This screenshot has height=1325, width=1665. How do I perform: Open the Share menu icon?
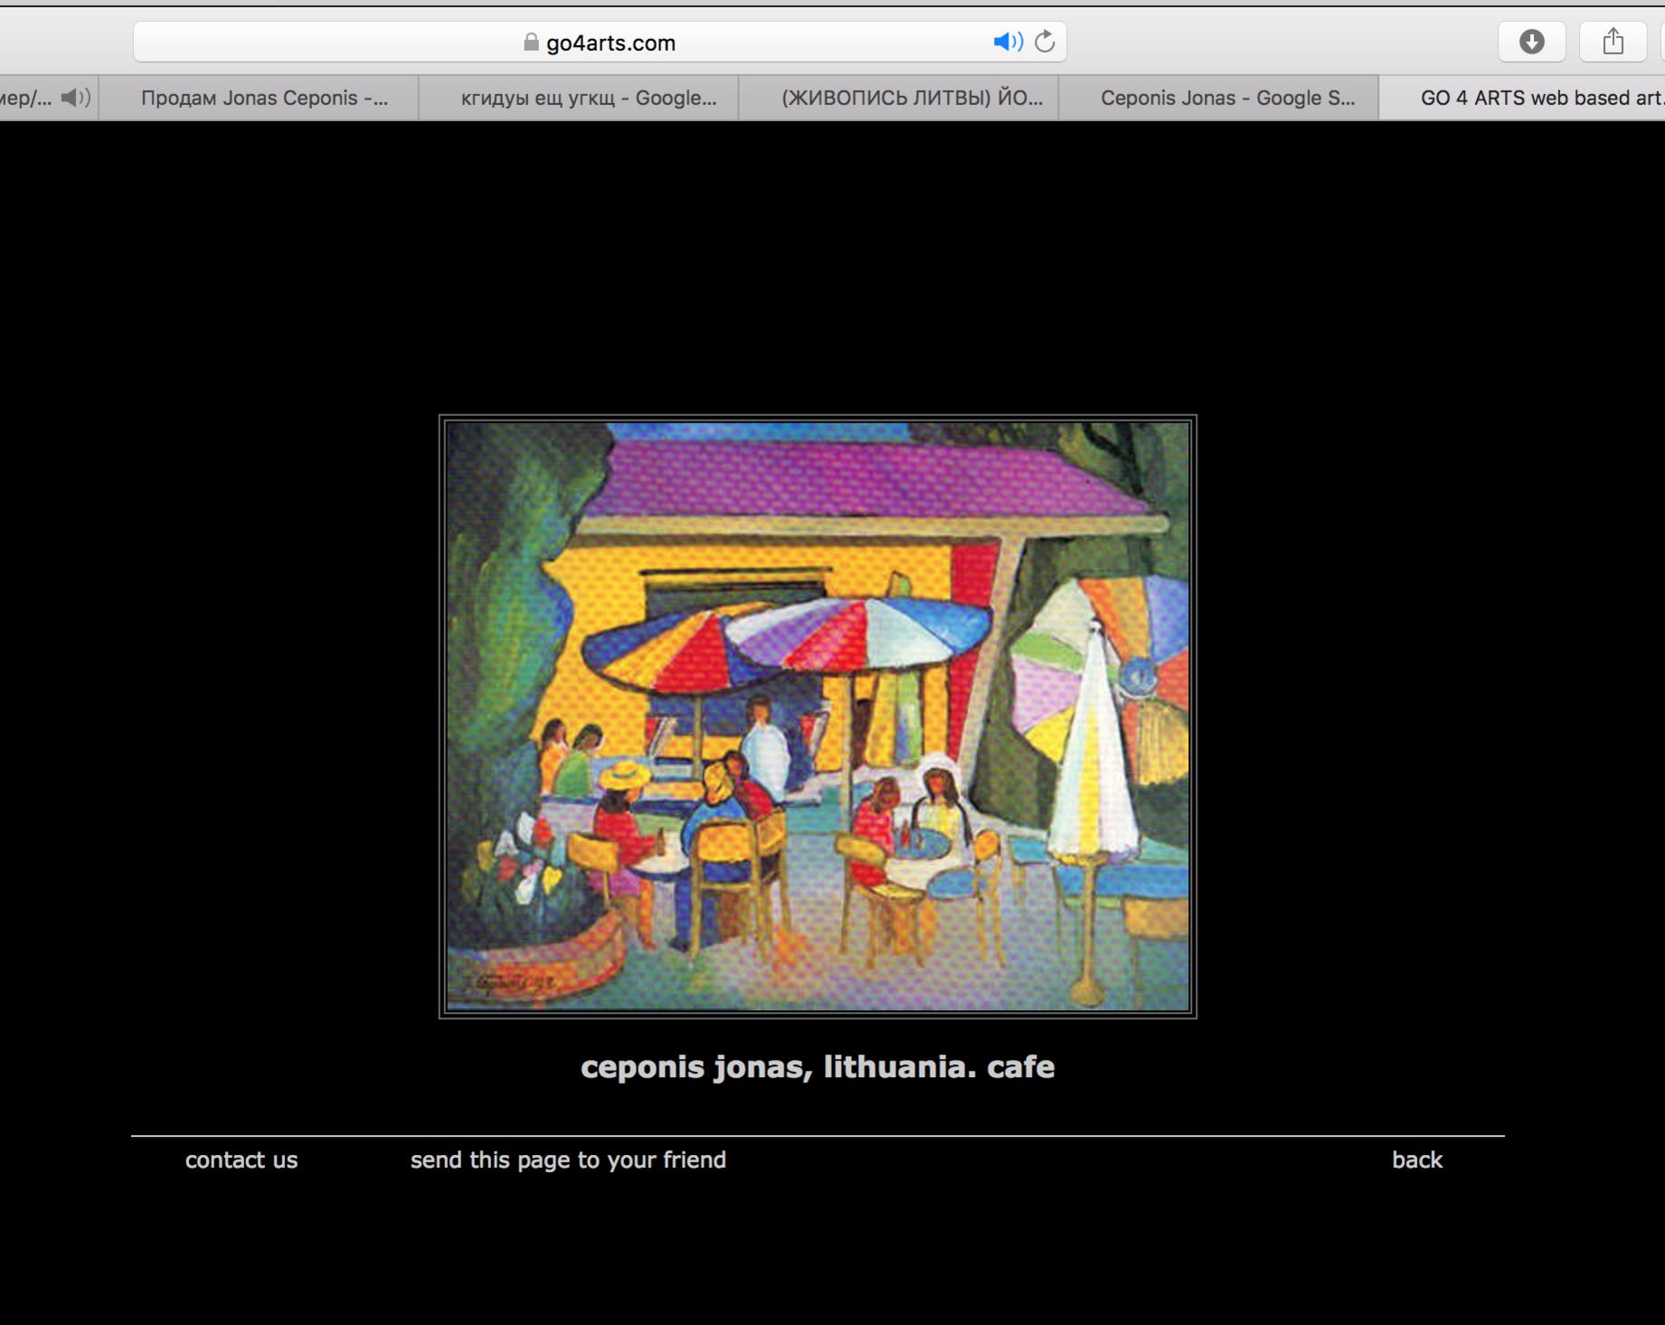[1613, 42]
